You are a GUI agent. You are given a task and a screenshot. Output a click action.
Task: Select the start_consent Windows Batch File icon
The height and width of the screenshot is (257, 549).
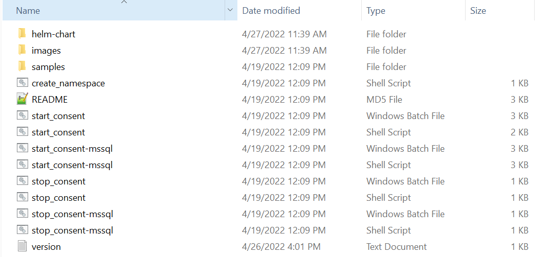(x=22, y=116)
